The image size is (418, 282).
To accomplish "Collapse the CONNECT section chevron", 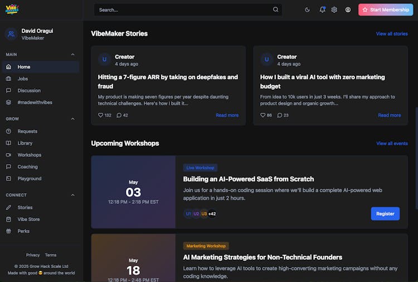I will (x=73, y=195).
